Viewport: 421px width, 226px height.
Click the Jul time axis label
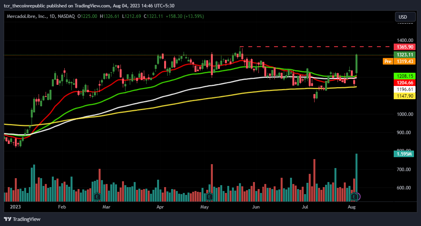(305, 207)
